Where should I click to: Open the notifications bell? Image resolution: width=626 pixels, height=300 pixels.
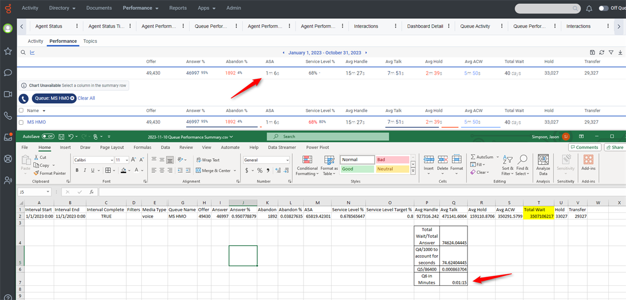click(589, 8)
